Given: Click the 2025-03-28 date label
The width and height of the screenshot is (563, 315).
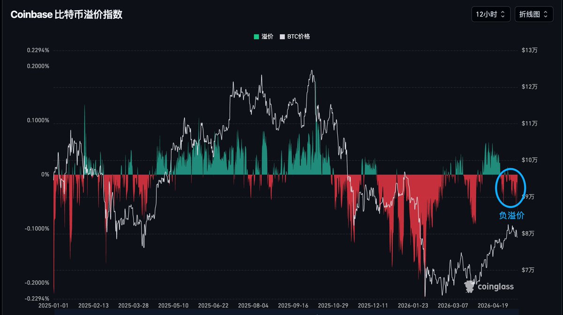Looking at the screenshot, I should pos(133,306).
